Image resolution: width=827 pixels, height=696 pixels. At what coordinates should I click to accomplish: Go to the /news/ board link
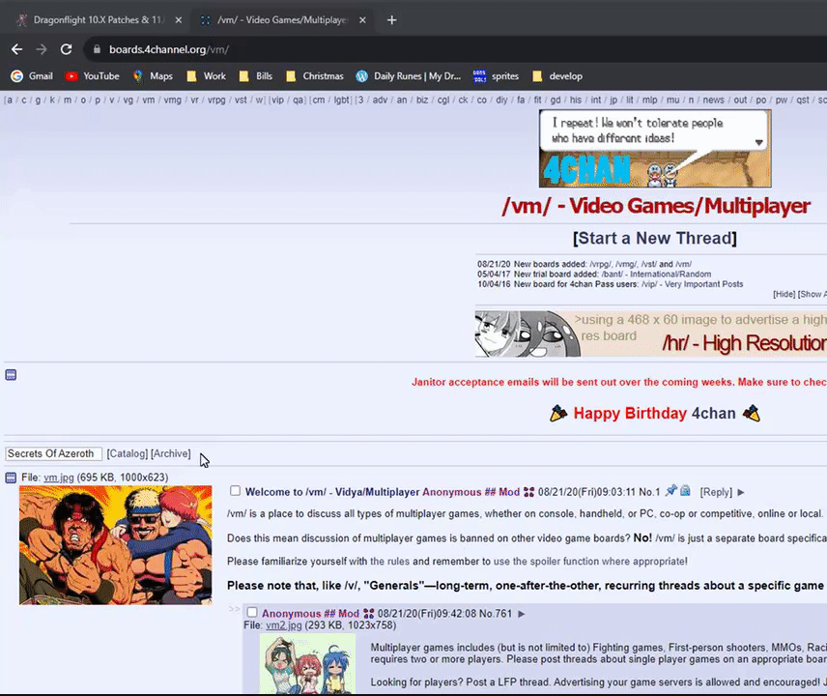713,100
